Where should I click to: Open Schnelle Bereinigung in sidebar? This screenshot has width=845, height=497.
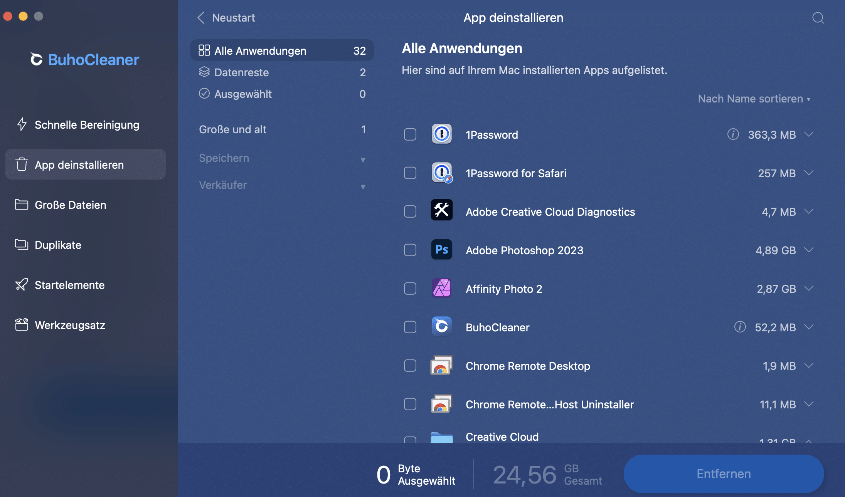click(86, 124)
